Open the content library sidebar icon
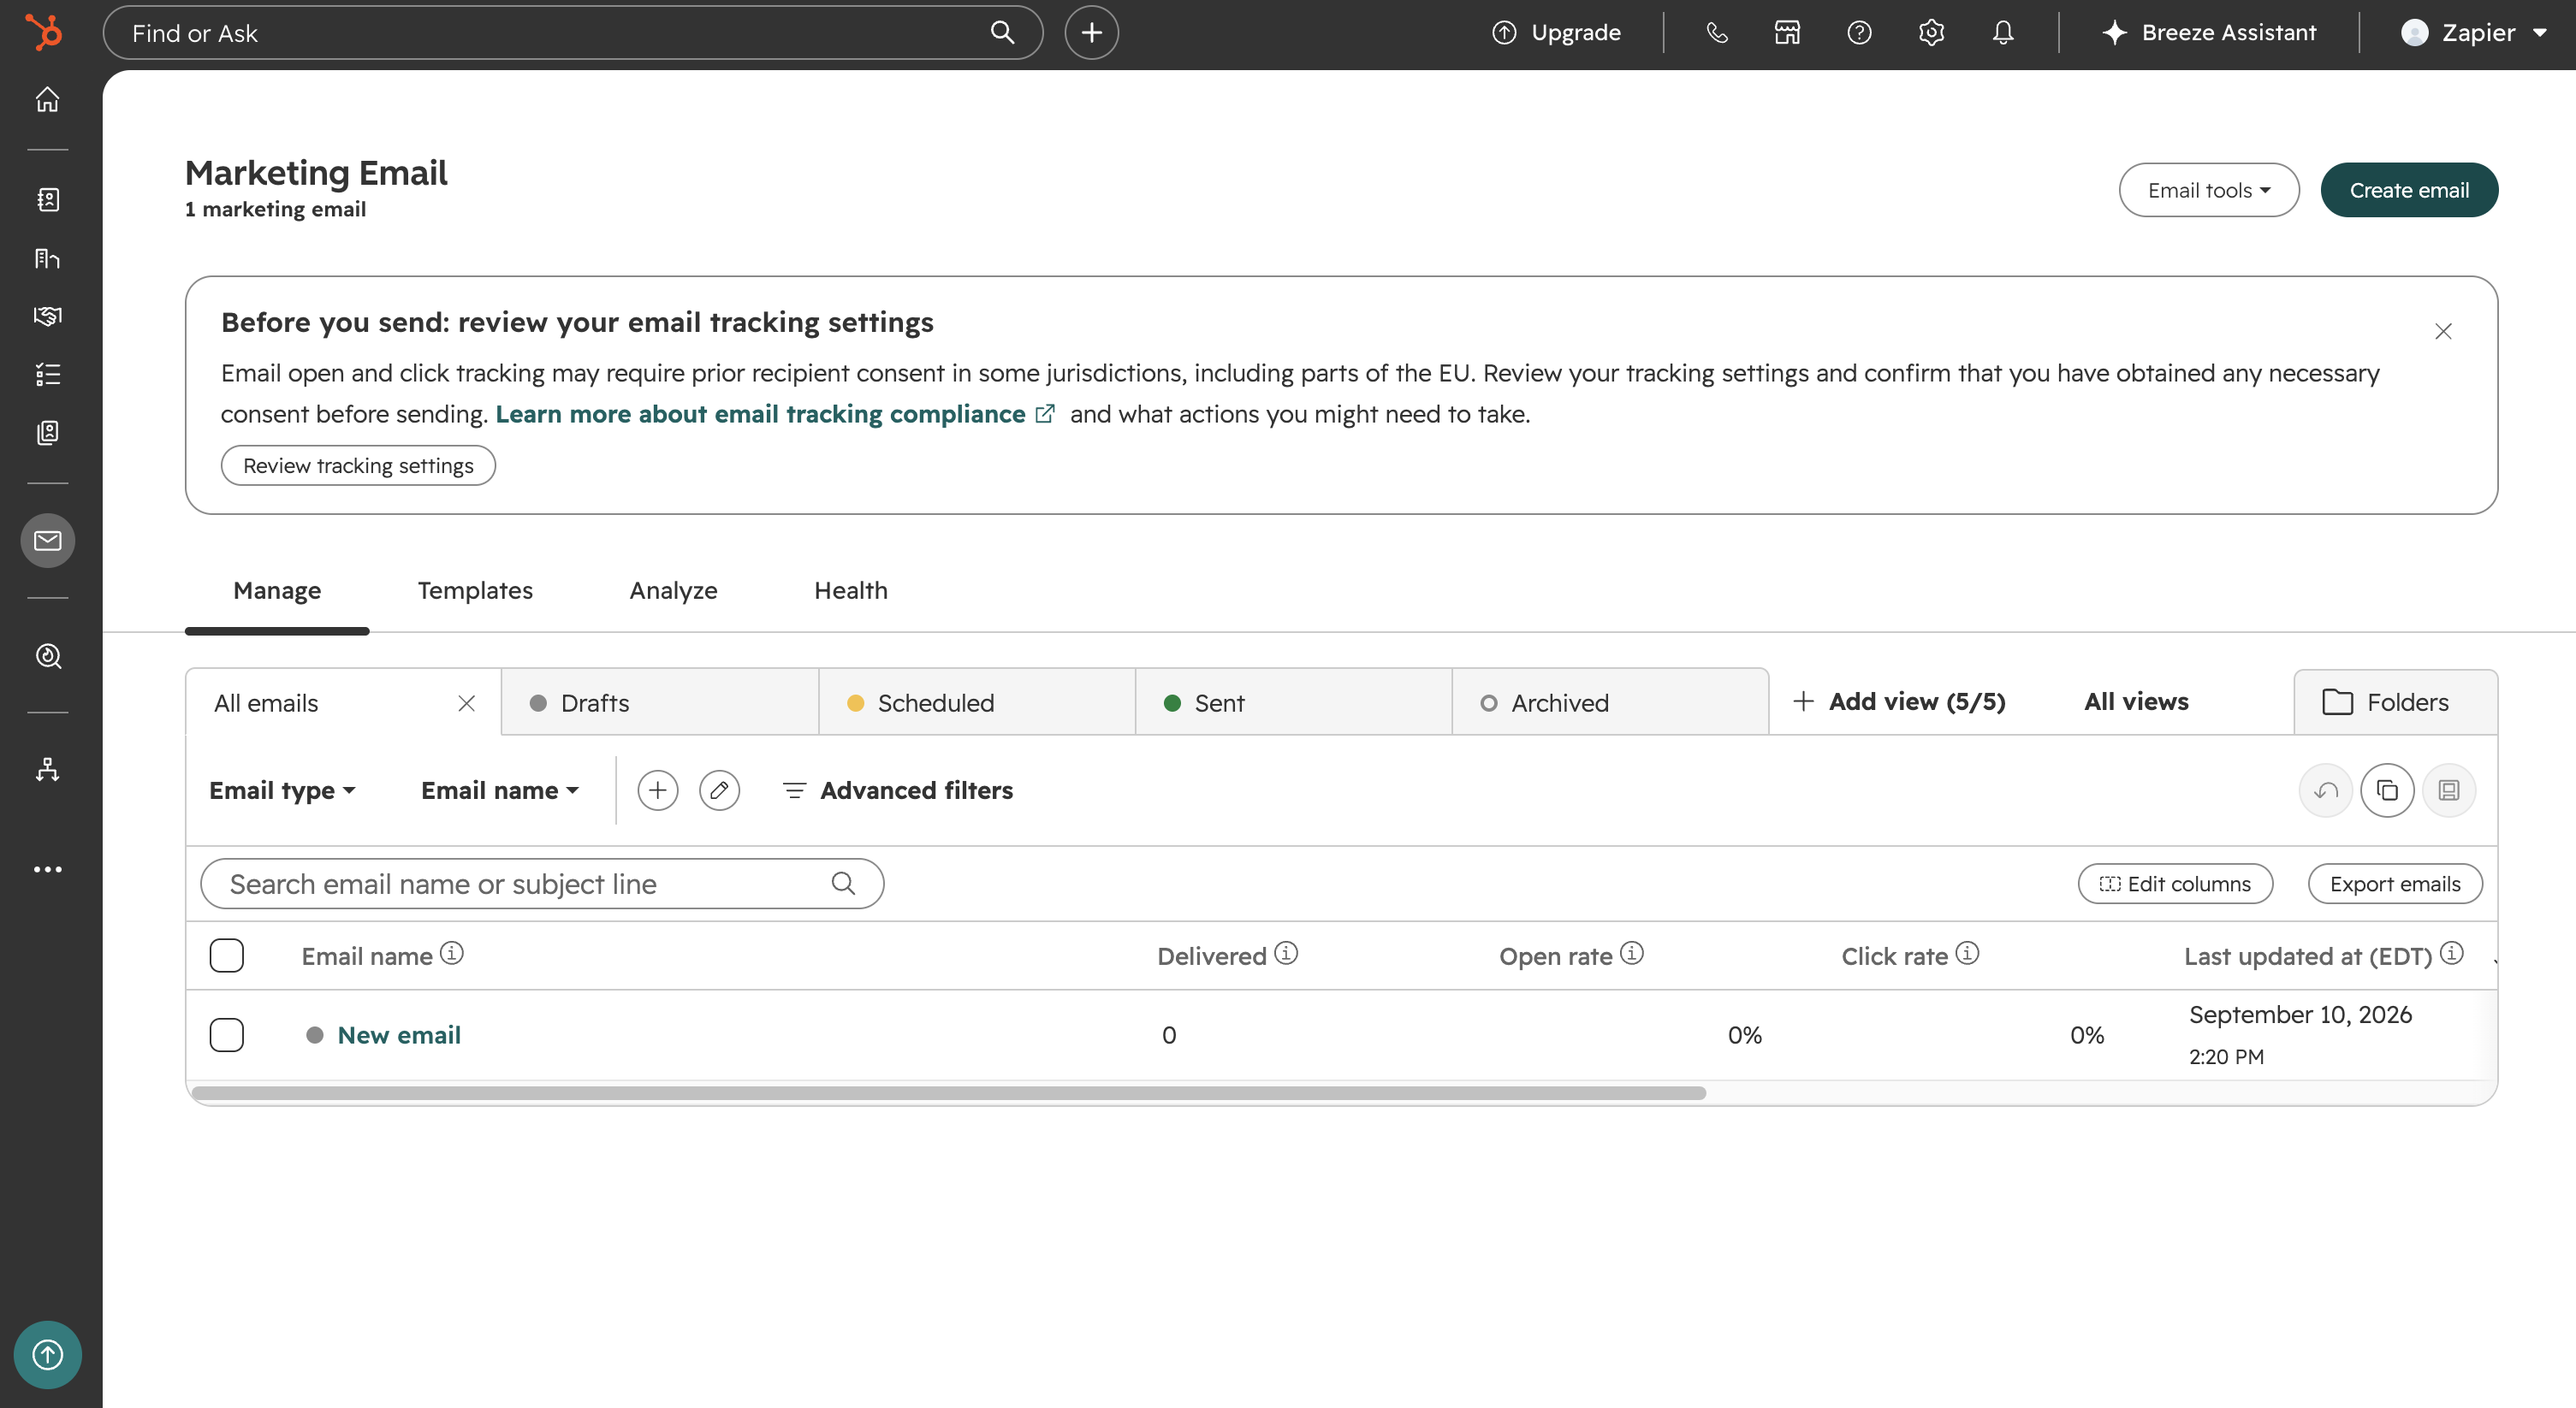Screen dimensions: 2576x1408 pyautogui.click(x=47, y=259)
